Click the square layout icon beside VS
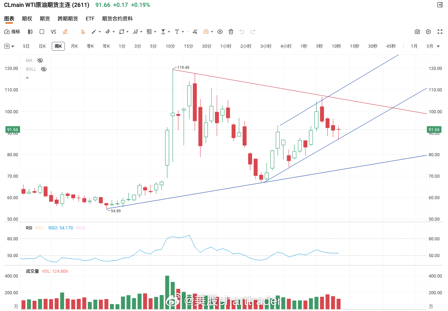This screenshot has width=448, height=311. 42,32
